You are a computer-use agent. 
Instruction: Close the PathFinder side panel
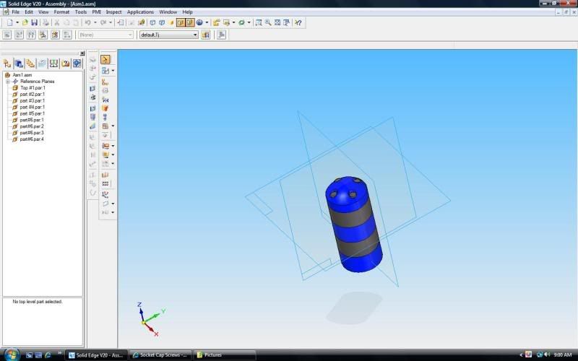82,53
